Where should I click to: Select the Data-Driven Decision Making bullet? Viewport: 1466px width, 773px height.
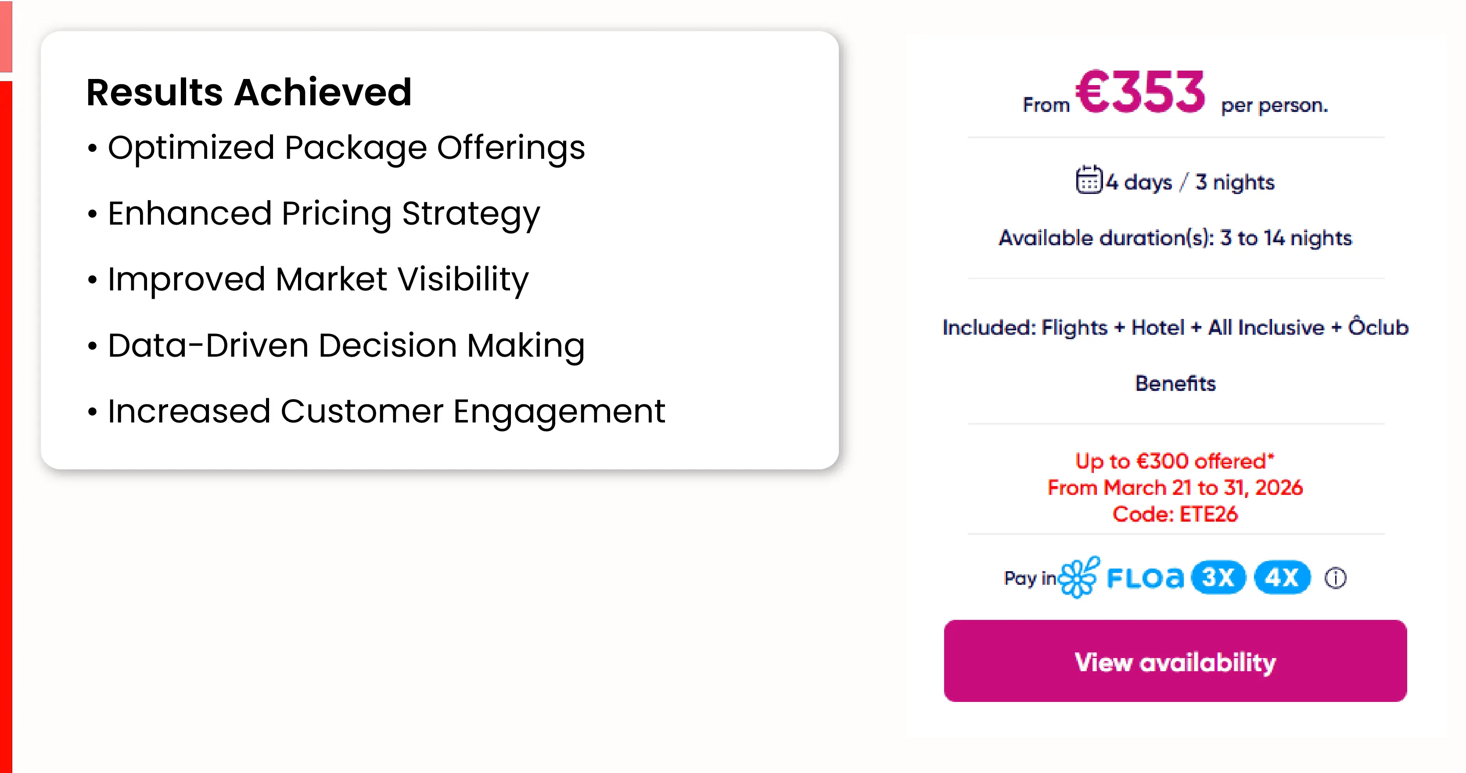pos(345,345)
